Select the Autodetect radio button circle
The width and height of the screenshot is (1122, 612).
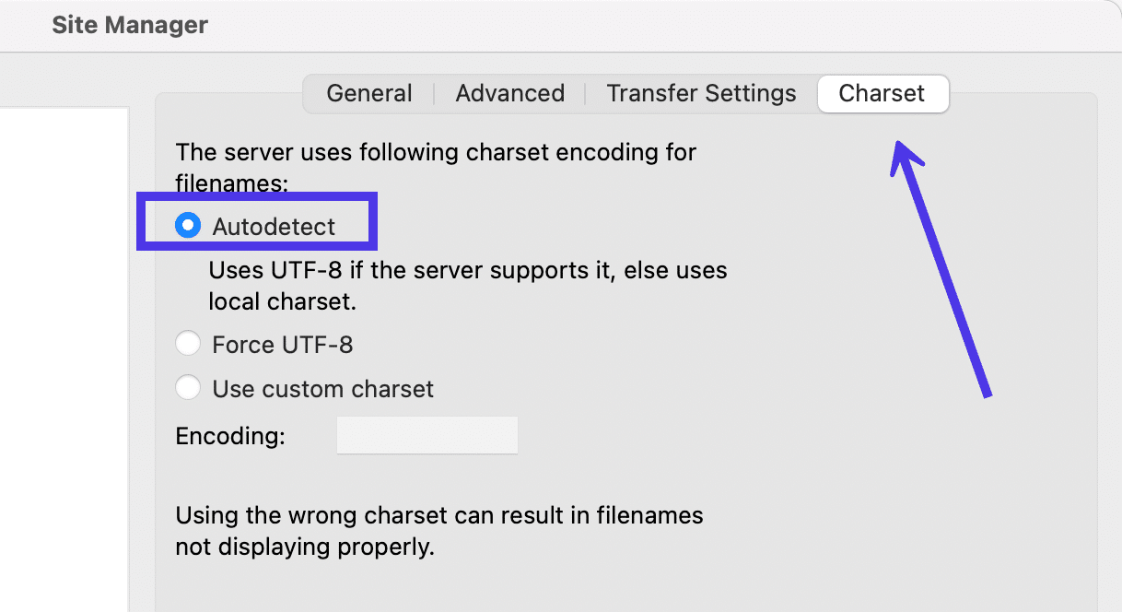[x=188, y=226]
